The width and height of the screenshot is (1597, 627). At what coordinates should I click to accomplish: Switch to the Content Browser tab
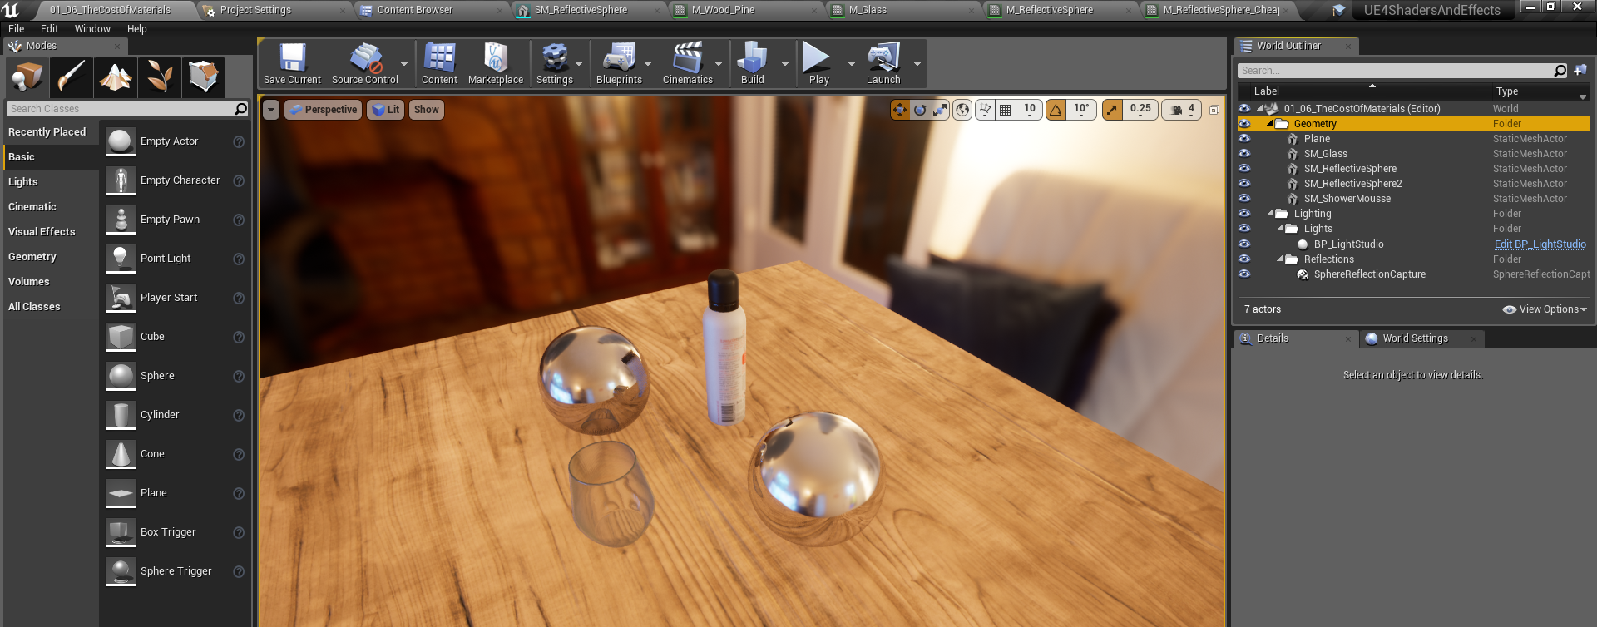(415, 10)
